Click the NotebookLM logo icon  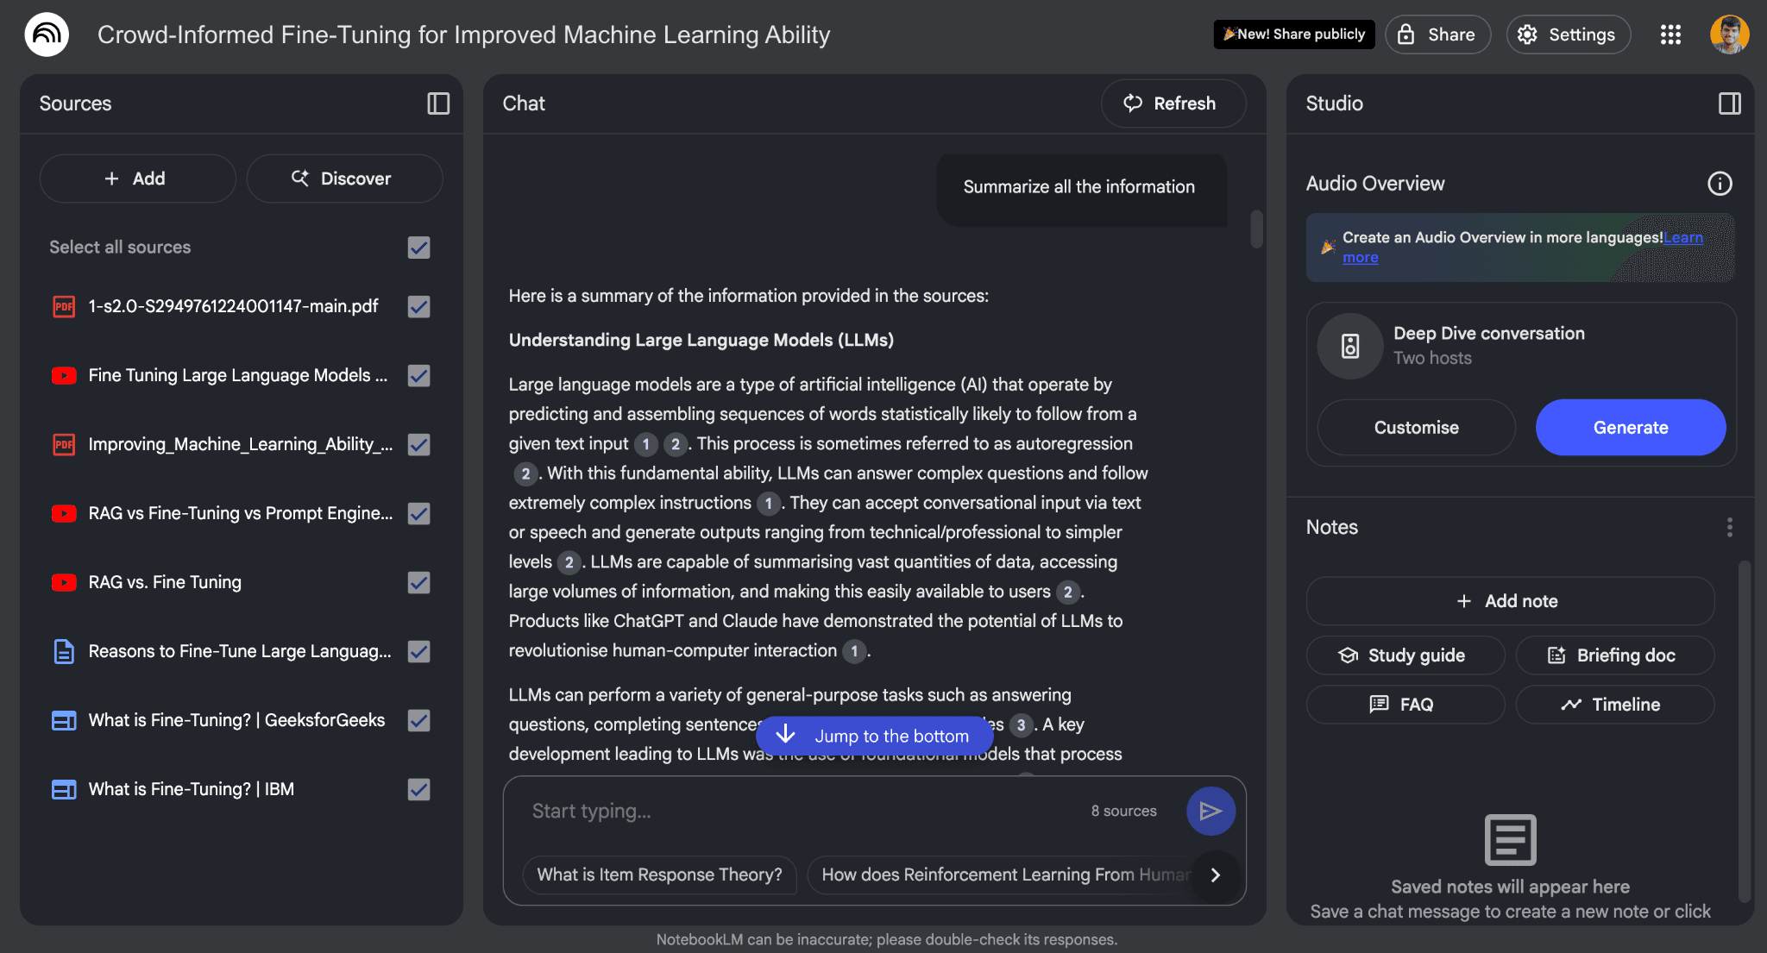pos(47,34)
